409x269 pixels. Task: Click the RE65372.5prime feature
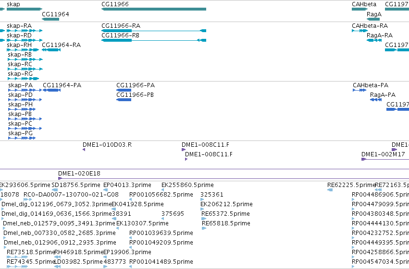(x=204, y=219)
